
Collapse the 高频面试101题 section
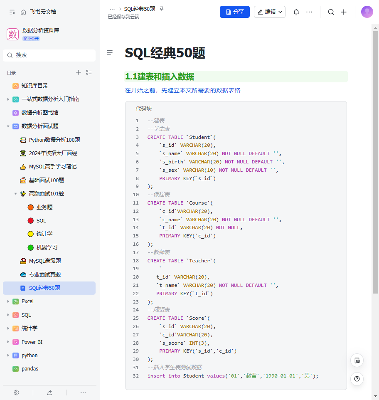pos(16,193)
